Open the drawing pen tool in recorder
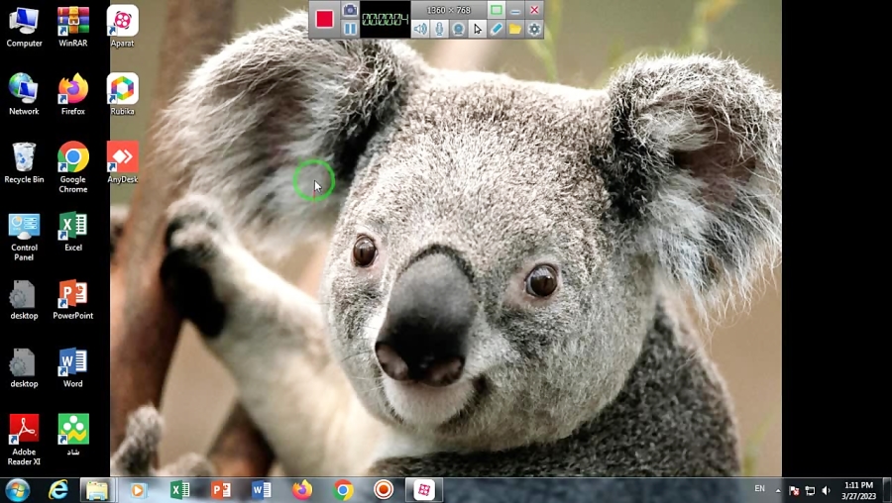Viewport: 892px width, 503px height. 497,29
